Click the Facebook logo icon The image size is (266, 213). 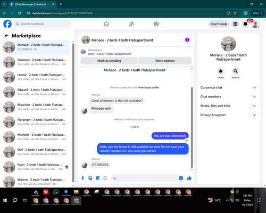coord(7,24)
